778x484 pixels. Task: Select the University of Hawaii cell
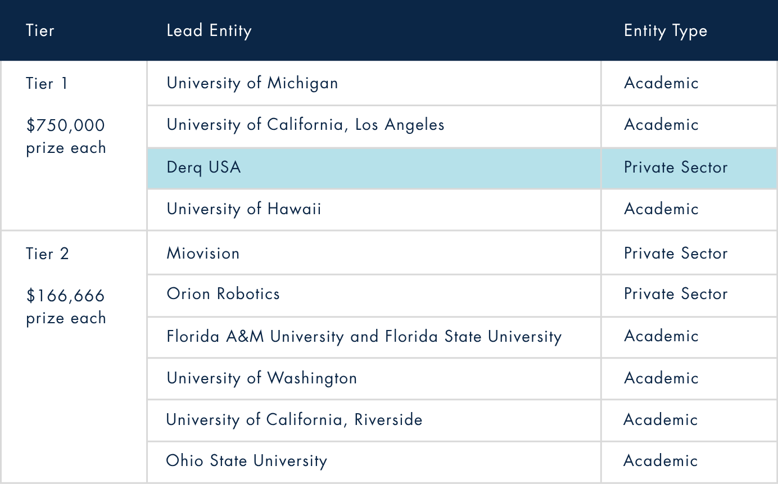tap(374, 209)
